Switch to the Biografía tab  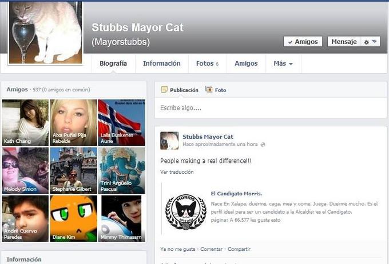(113, 63)
